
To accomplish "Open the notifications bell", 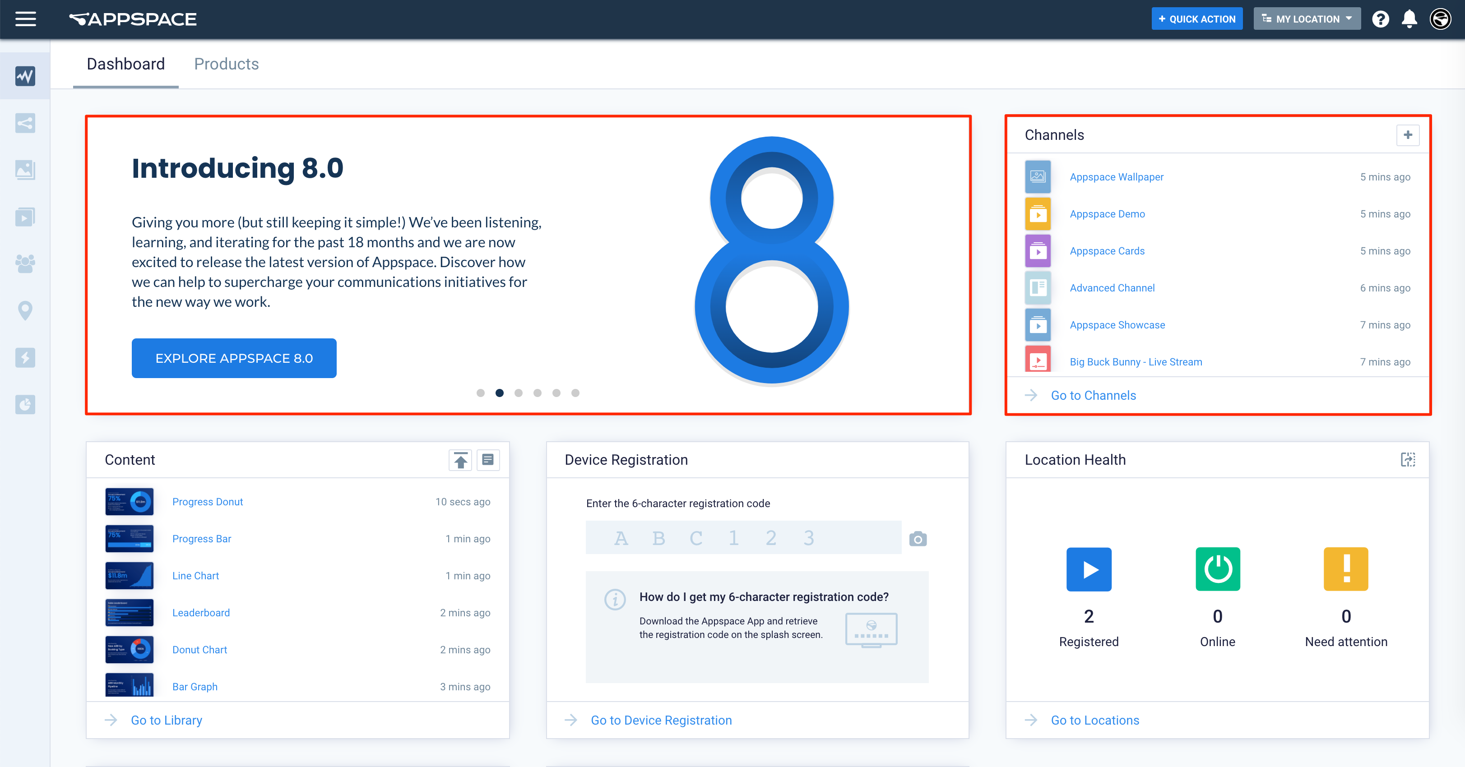I will 1409,19.
